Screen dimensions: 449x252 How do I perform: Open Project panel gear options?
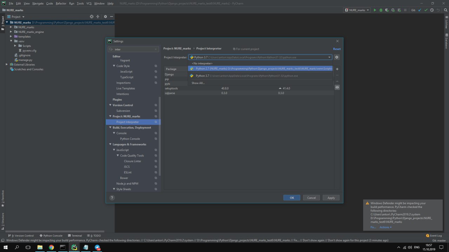(105, 16)
